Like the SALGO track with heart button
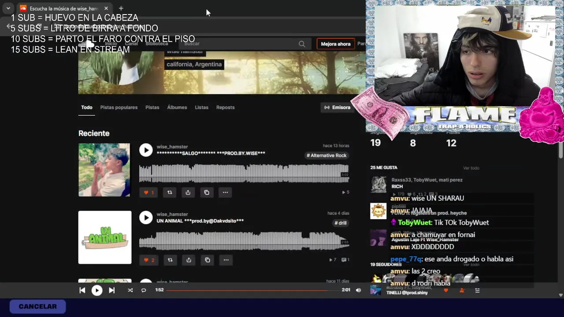The width and height of the screenshot is (564, 317). (148, 192)
